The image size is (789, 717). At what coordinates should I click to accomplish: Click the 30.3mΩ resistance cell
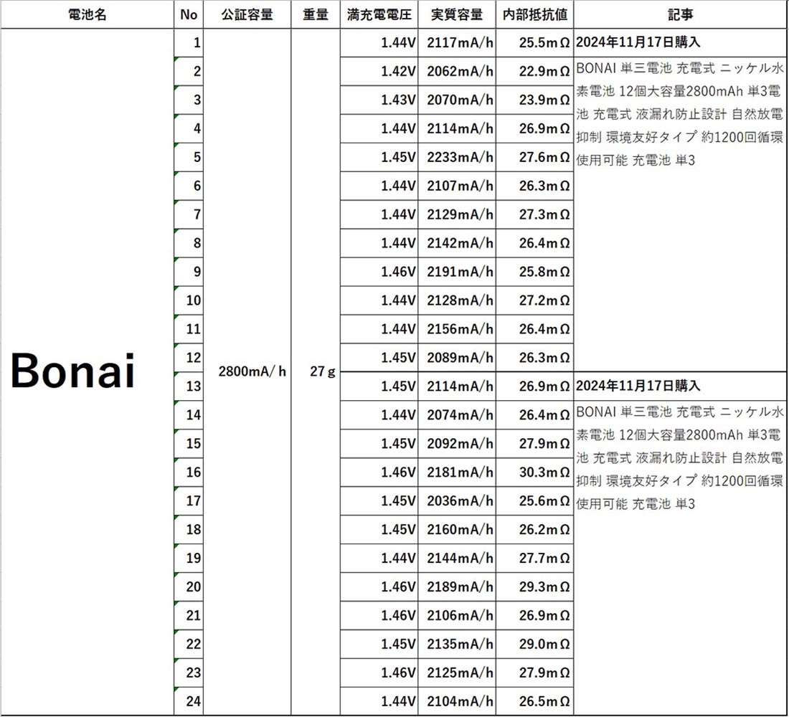coord(535,473)
